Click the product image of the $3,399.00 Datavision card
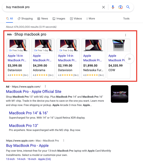Image resolution: width=143 pixels, height=164 pixels. click(18, 45)
